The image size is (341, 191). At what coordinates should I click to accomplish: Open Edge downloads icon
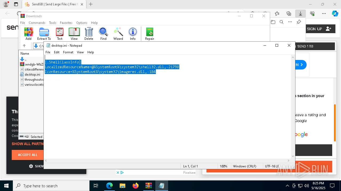coord(301,14)
